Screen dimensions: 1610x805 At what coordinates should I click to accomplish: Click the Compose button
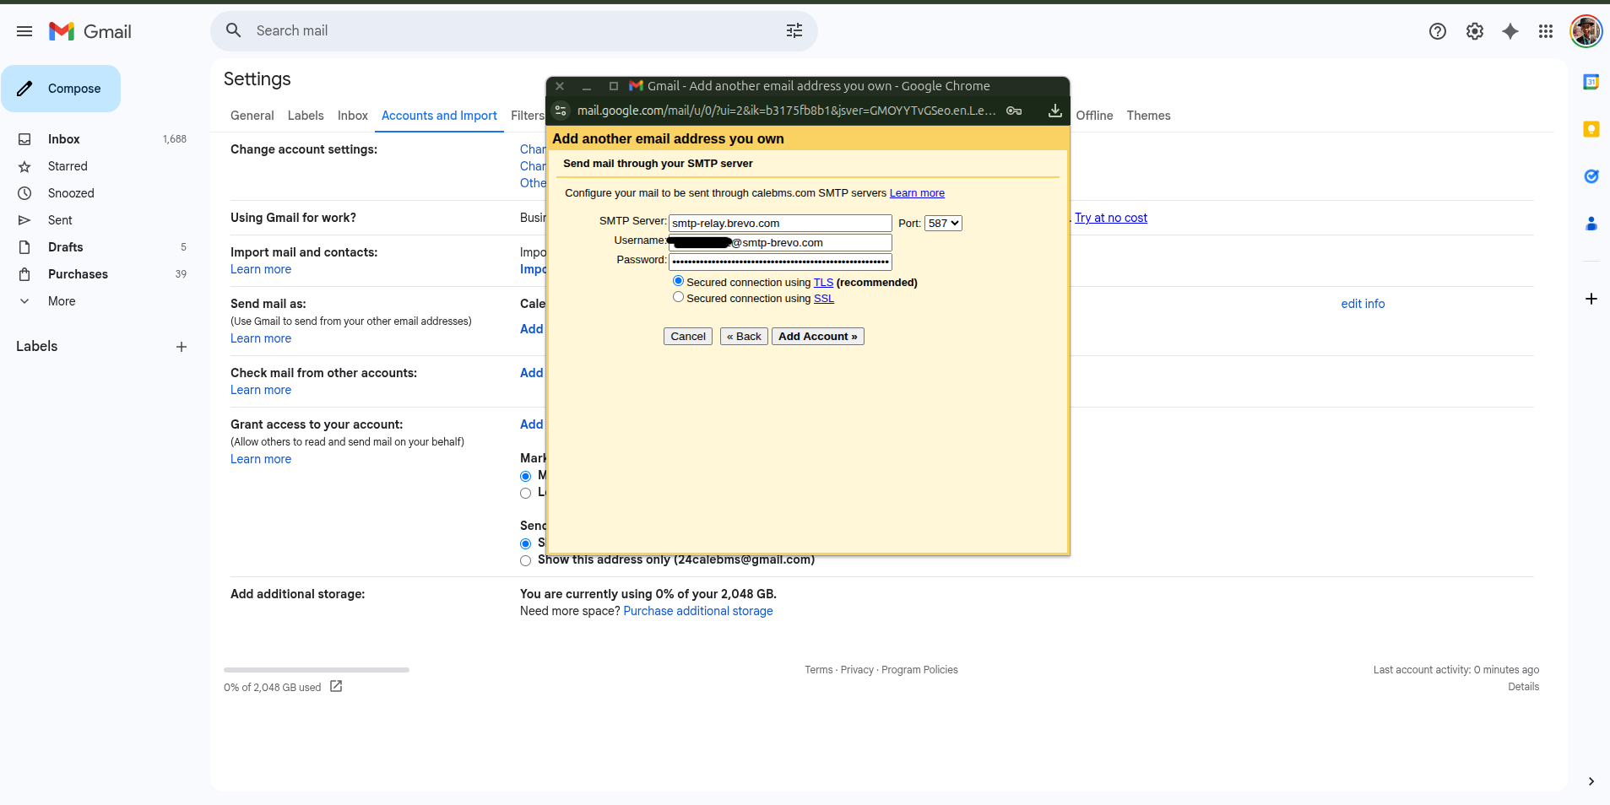pos(61,89)
